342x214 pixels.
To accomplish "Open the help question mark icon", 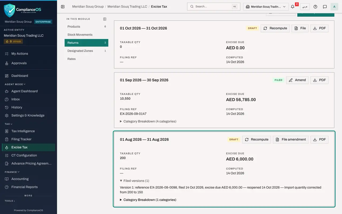I will pos(315,7).
